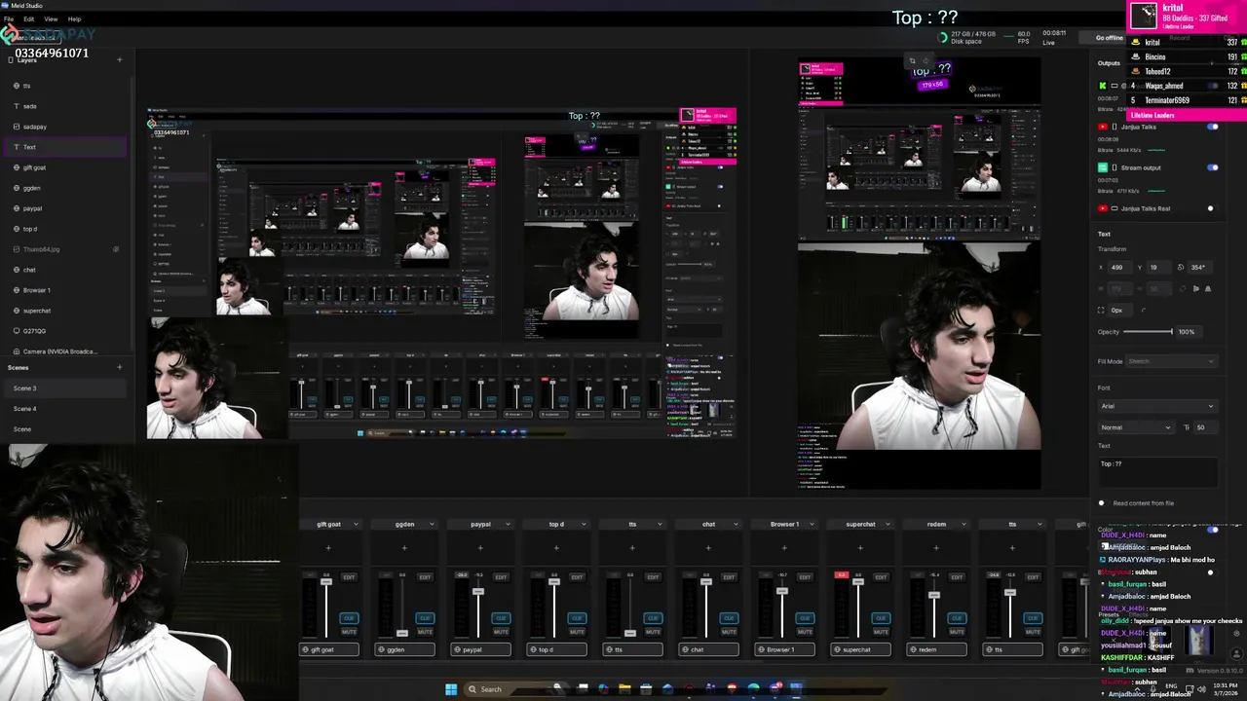Click the browser icon of the gift goat layer

click(x=16, y=167)
